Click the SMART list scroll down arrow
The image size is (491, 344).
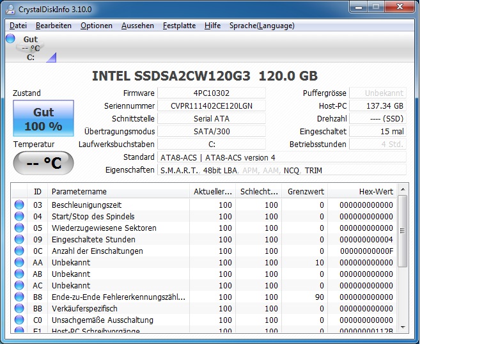[403, 327]
